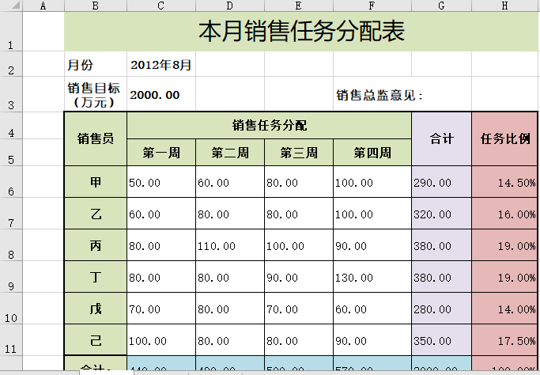This screenshot has width=540, height=375.
Task: Click the 销售总监意见 cell
Action: click(380, 96)
